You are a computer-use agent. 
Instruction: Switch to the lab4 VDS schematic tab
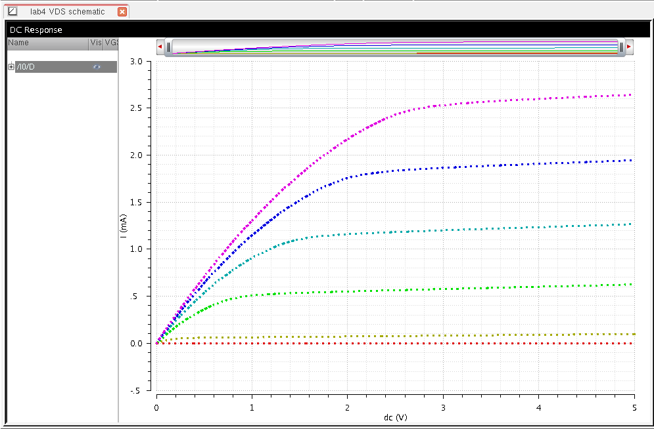(x=67, y=12)
